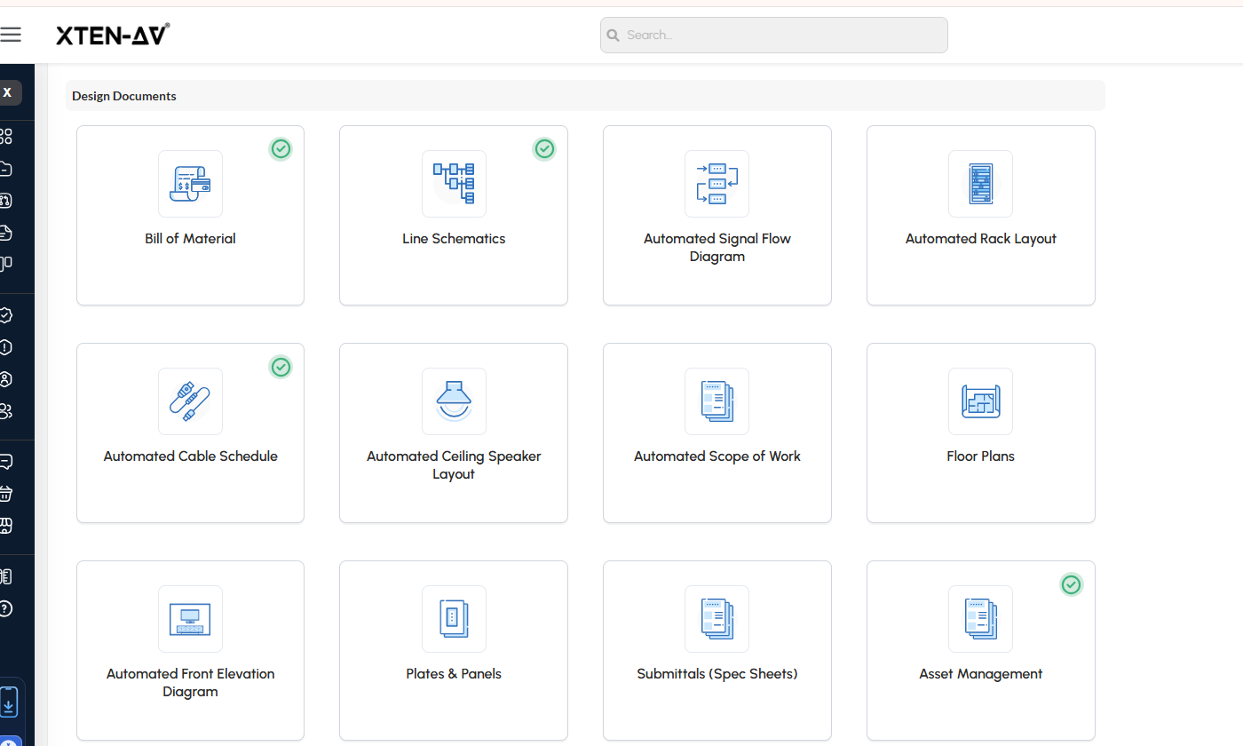
Task: Click the download icon in sidebar
Action: pos(8,702)
